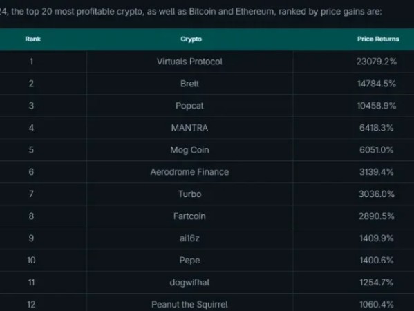Select the 14784.5% return cell
Image resolution: width=414 pixels, height=311 pixels.
point(377,84)
